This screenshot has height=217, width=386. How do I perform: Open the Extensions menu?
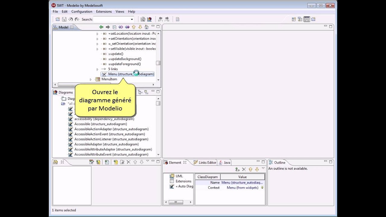(x=104, y=11)
